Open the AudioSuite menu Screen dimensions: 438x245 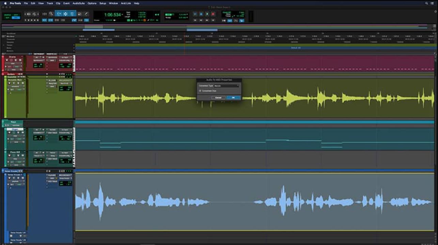pyautogui.click(x=78, y=3)
